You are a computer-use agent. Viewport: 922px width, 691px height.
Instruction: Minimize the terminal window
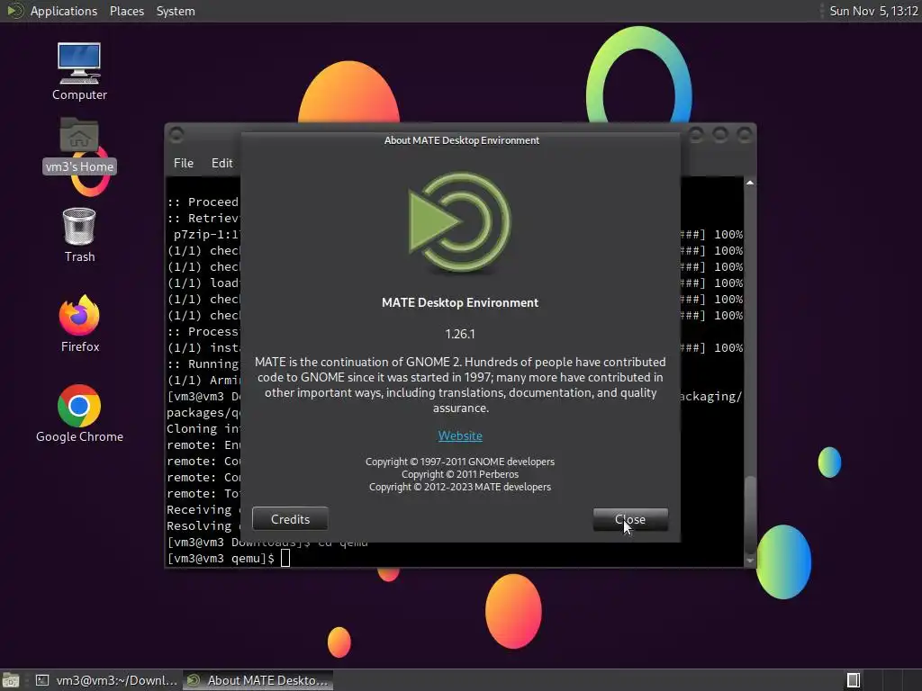[x=696, y=135]
